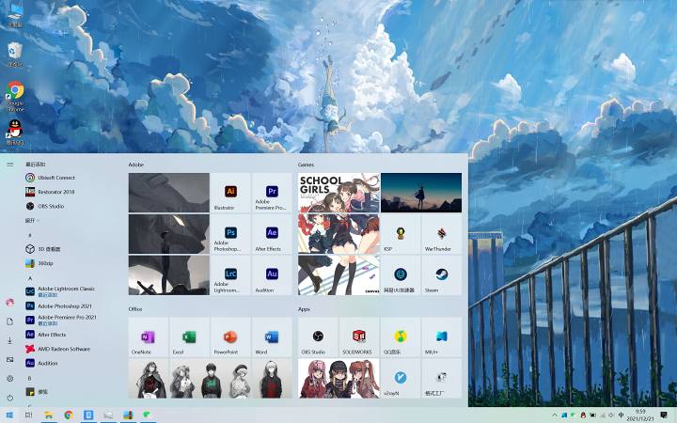Open the SCHOOL GIRLS large game tile
The width and height of the screenshot is (677, 423).
pos(338,234)
